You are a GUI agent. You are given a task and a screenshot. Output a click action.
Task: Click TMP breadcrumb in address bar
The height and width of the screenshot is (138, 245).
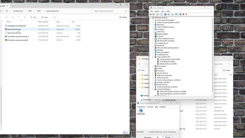point(30,11)
